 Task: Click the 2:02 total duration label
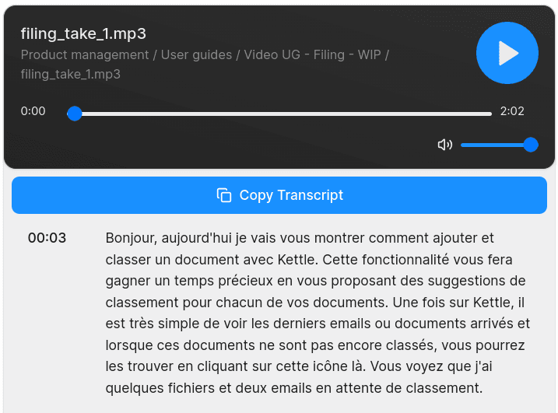point(512,111)
